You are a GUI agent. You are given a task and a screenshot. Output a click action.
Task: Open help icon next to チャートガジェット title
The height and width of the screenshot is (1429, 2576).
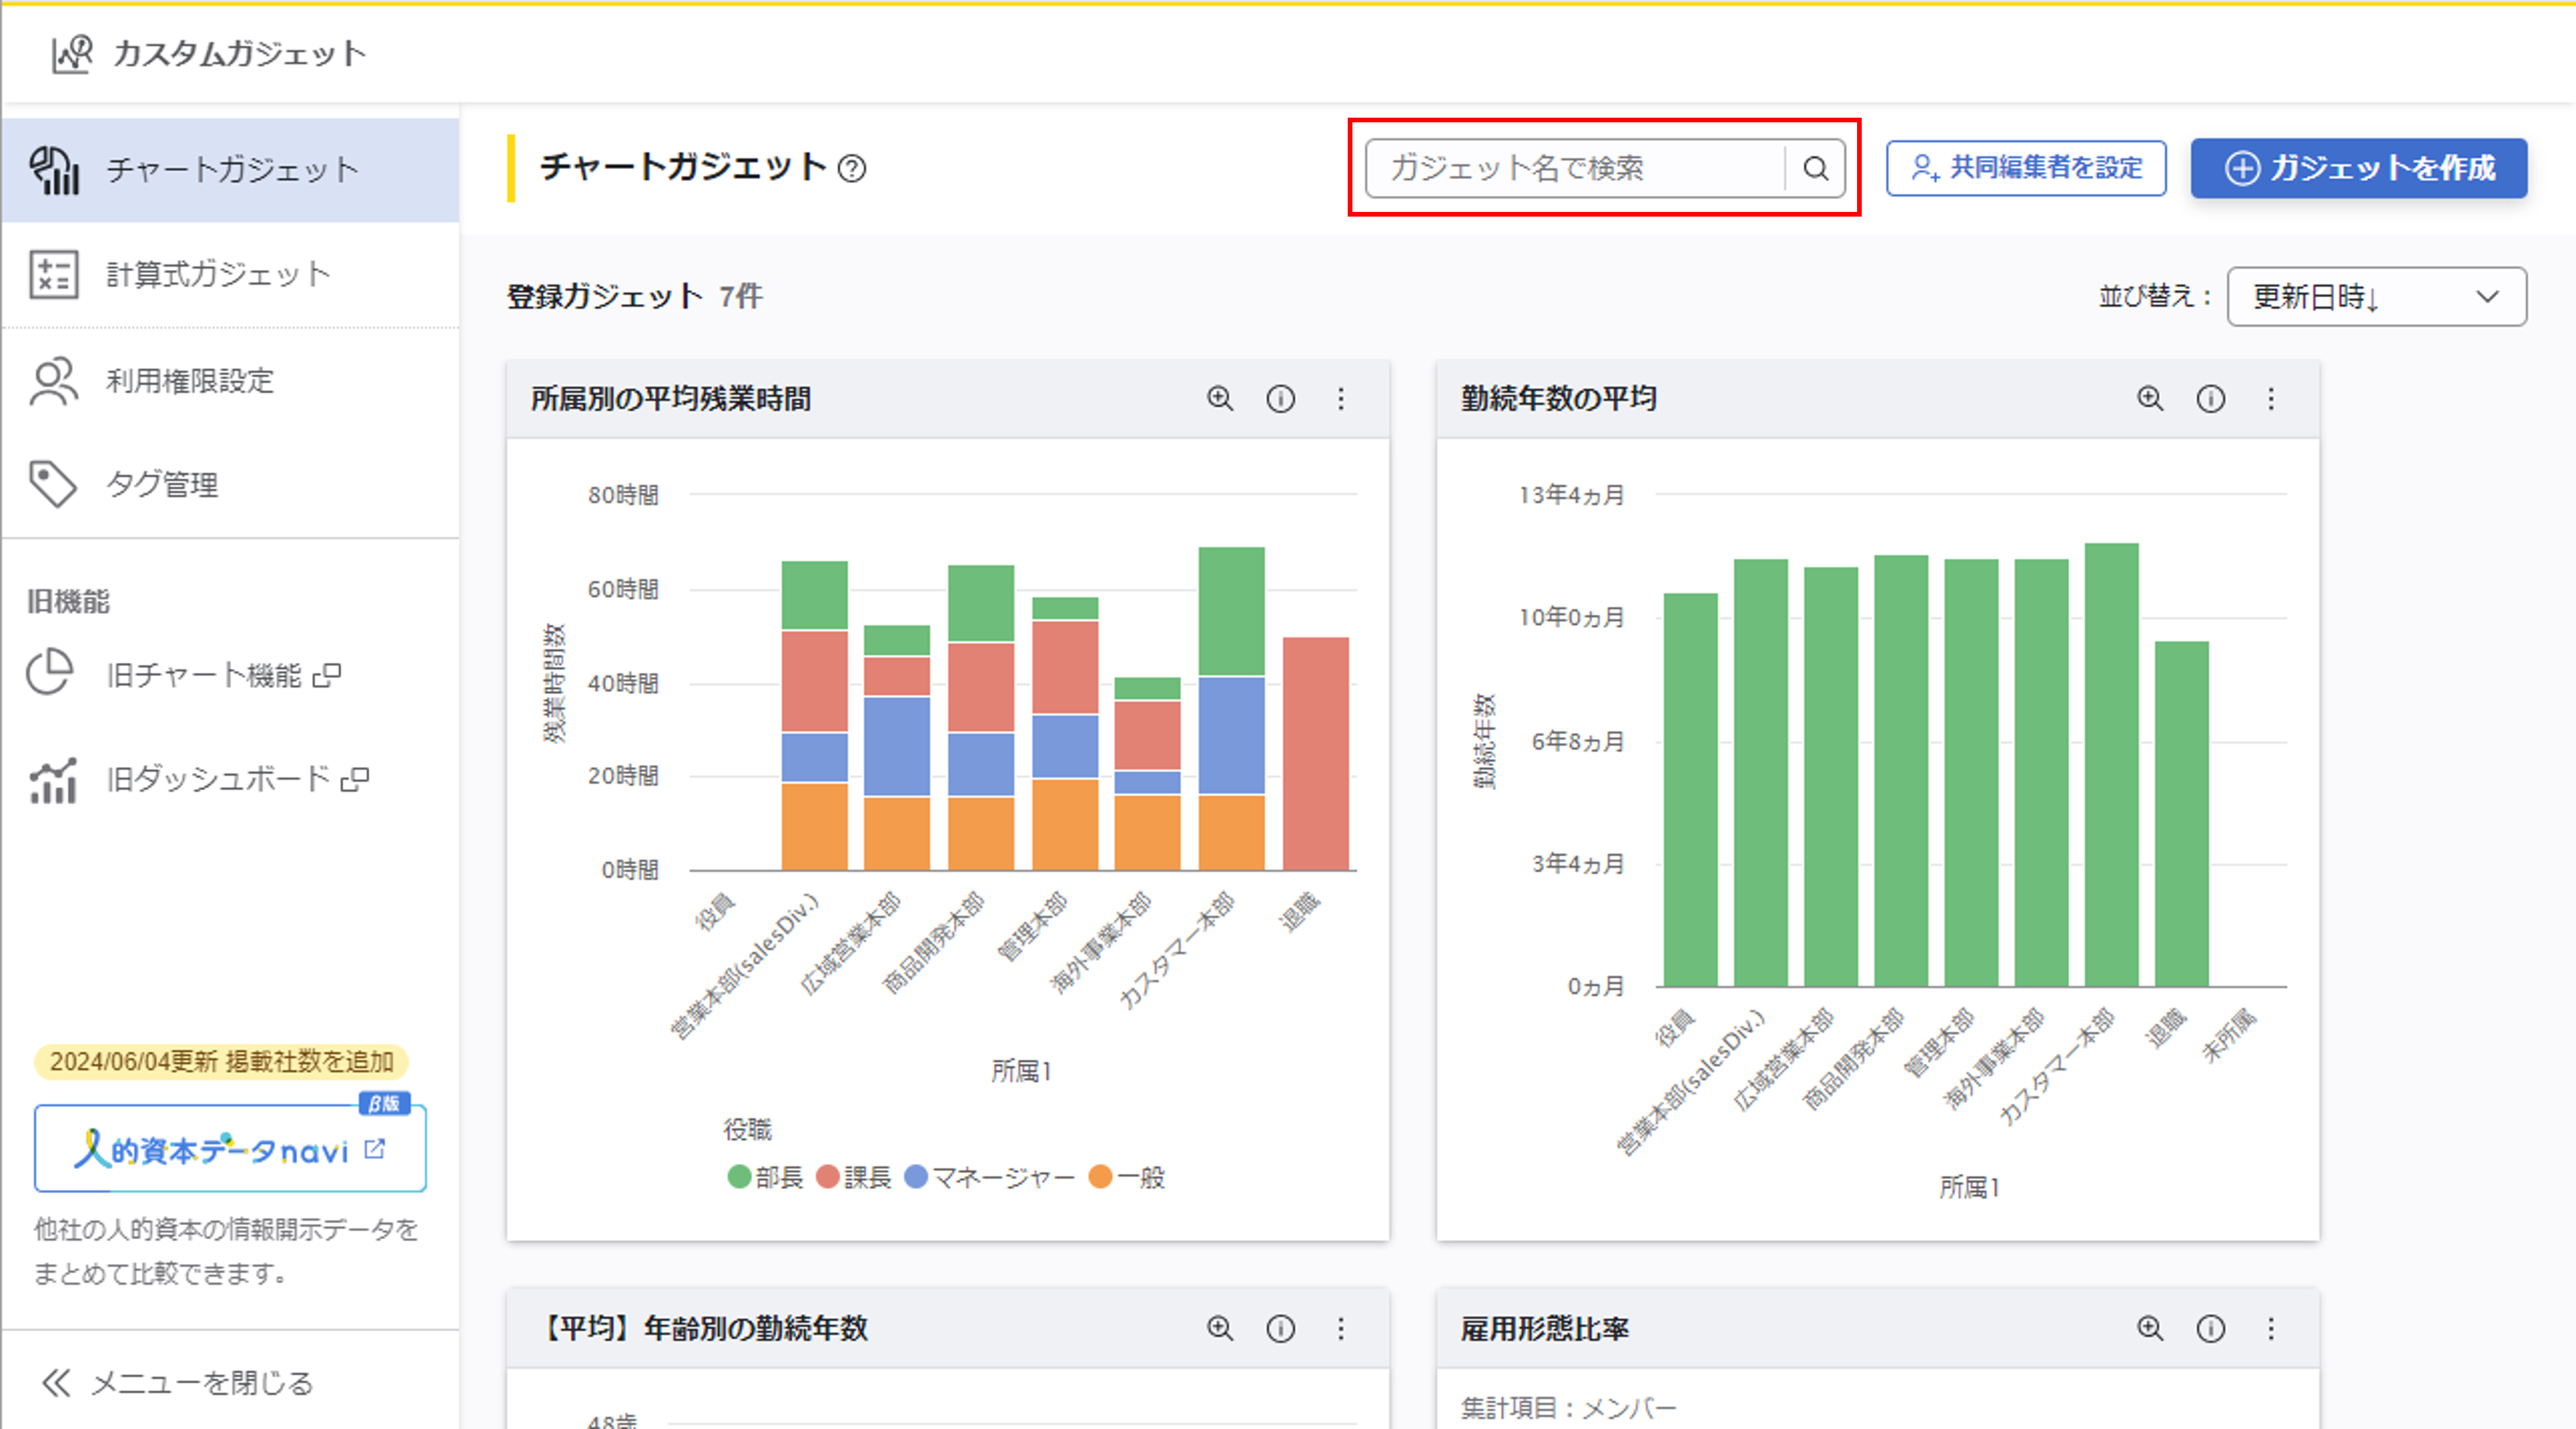[x=852, y=168]
